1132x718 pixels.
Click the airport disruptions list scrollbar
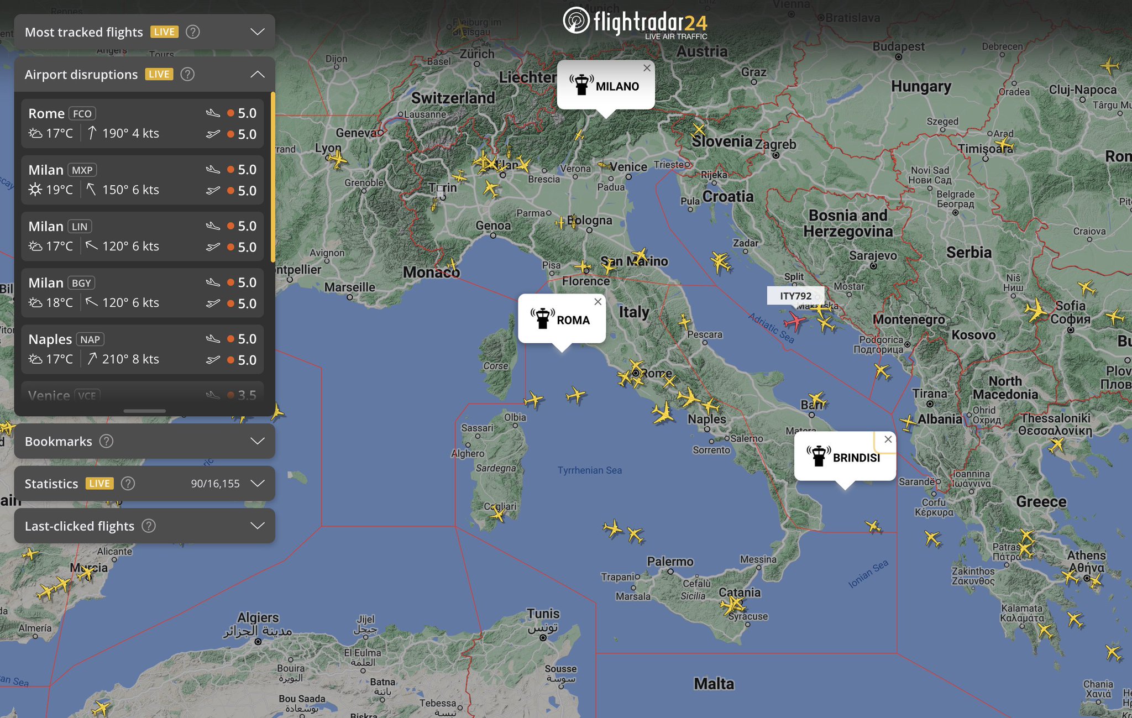pyautogui.click(x=272, y=177)
